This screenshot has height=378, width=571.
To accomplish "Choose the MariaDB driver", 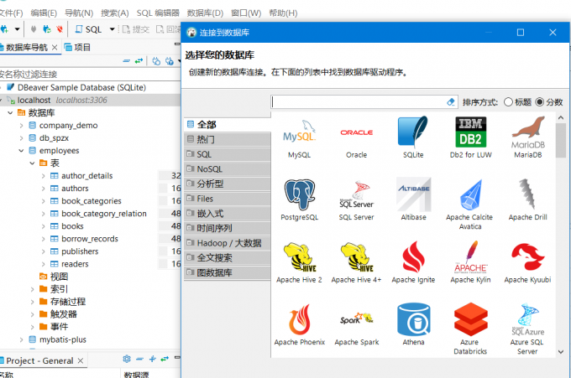I will pos(527,139).
